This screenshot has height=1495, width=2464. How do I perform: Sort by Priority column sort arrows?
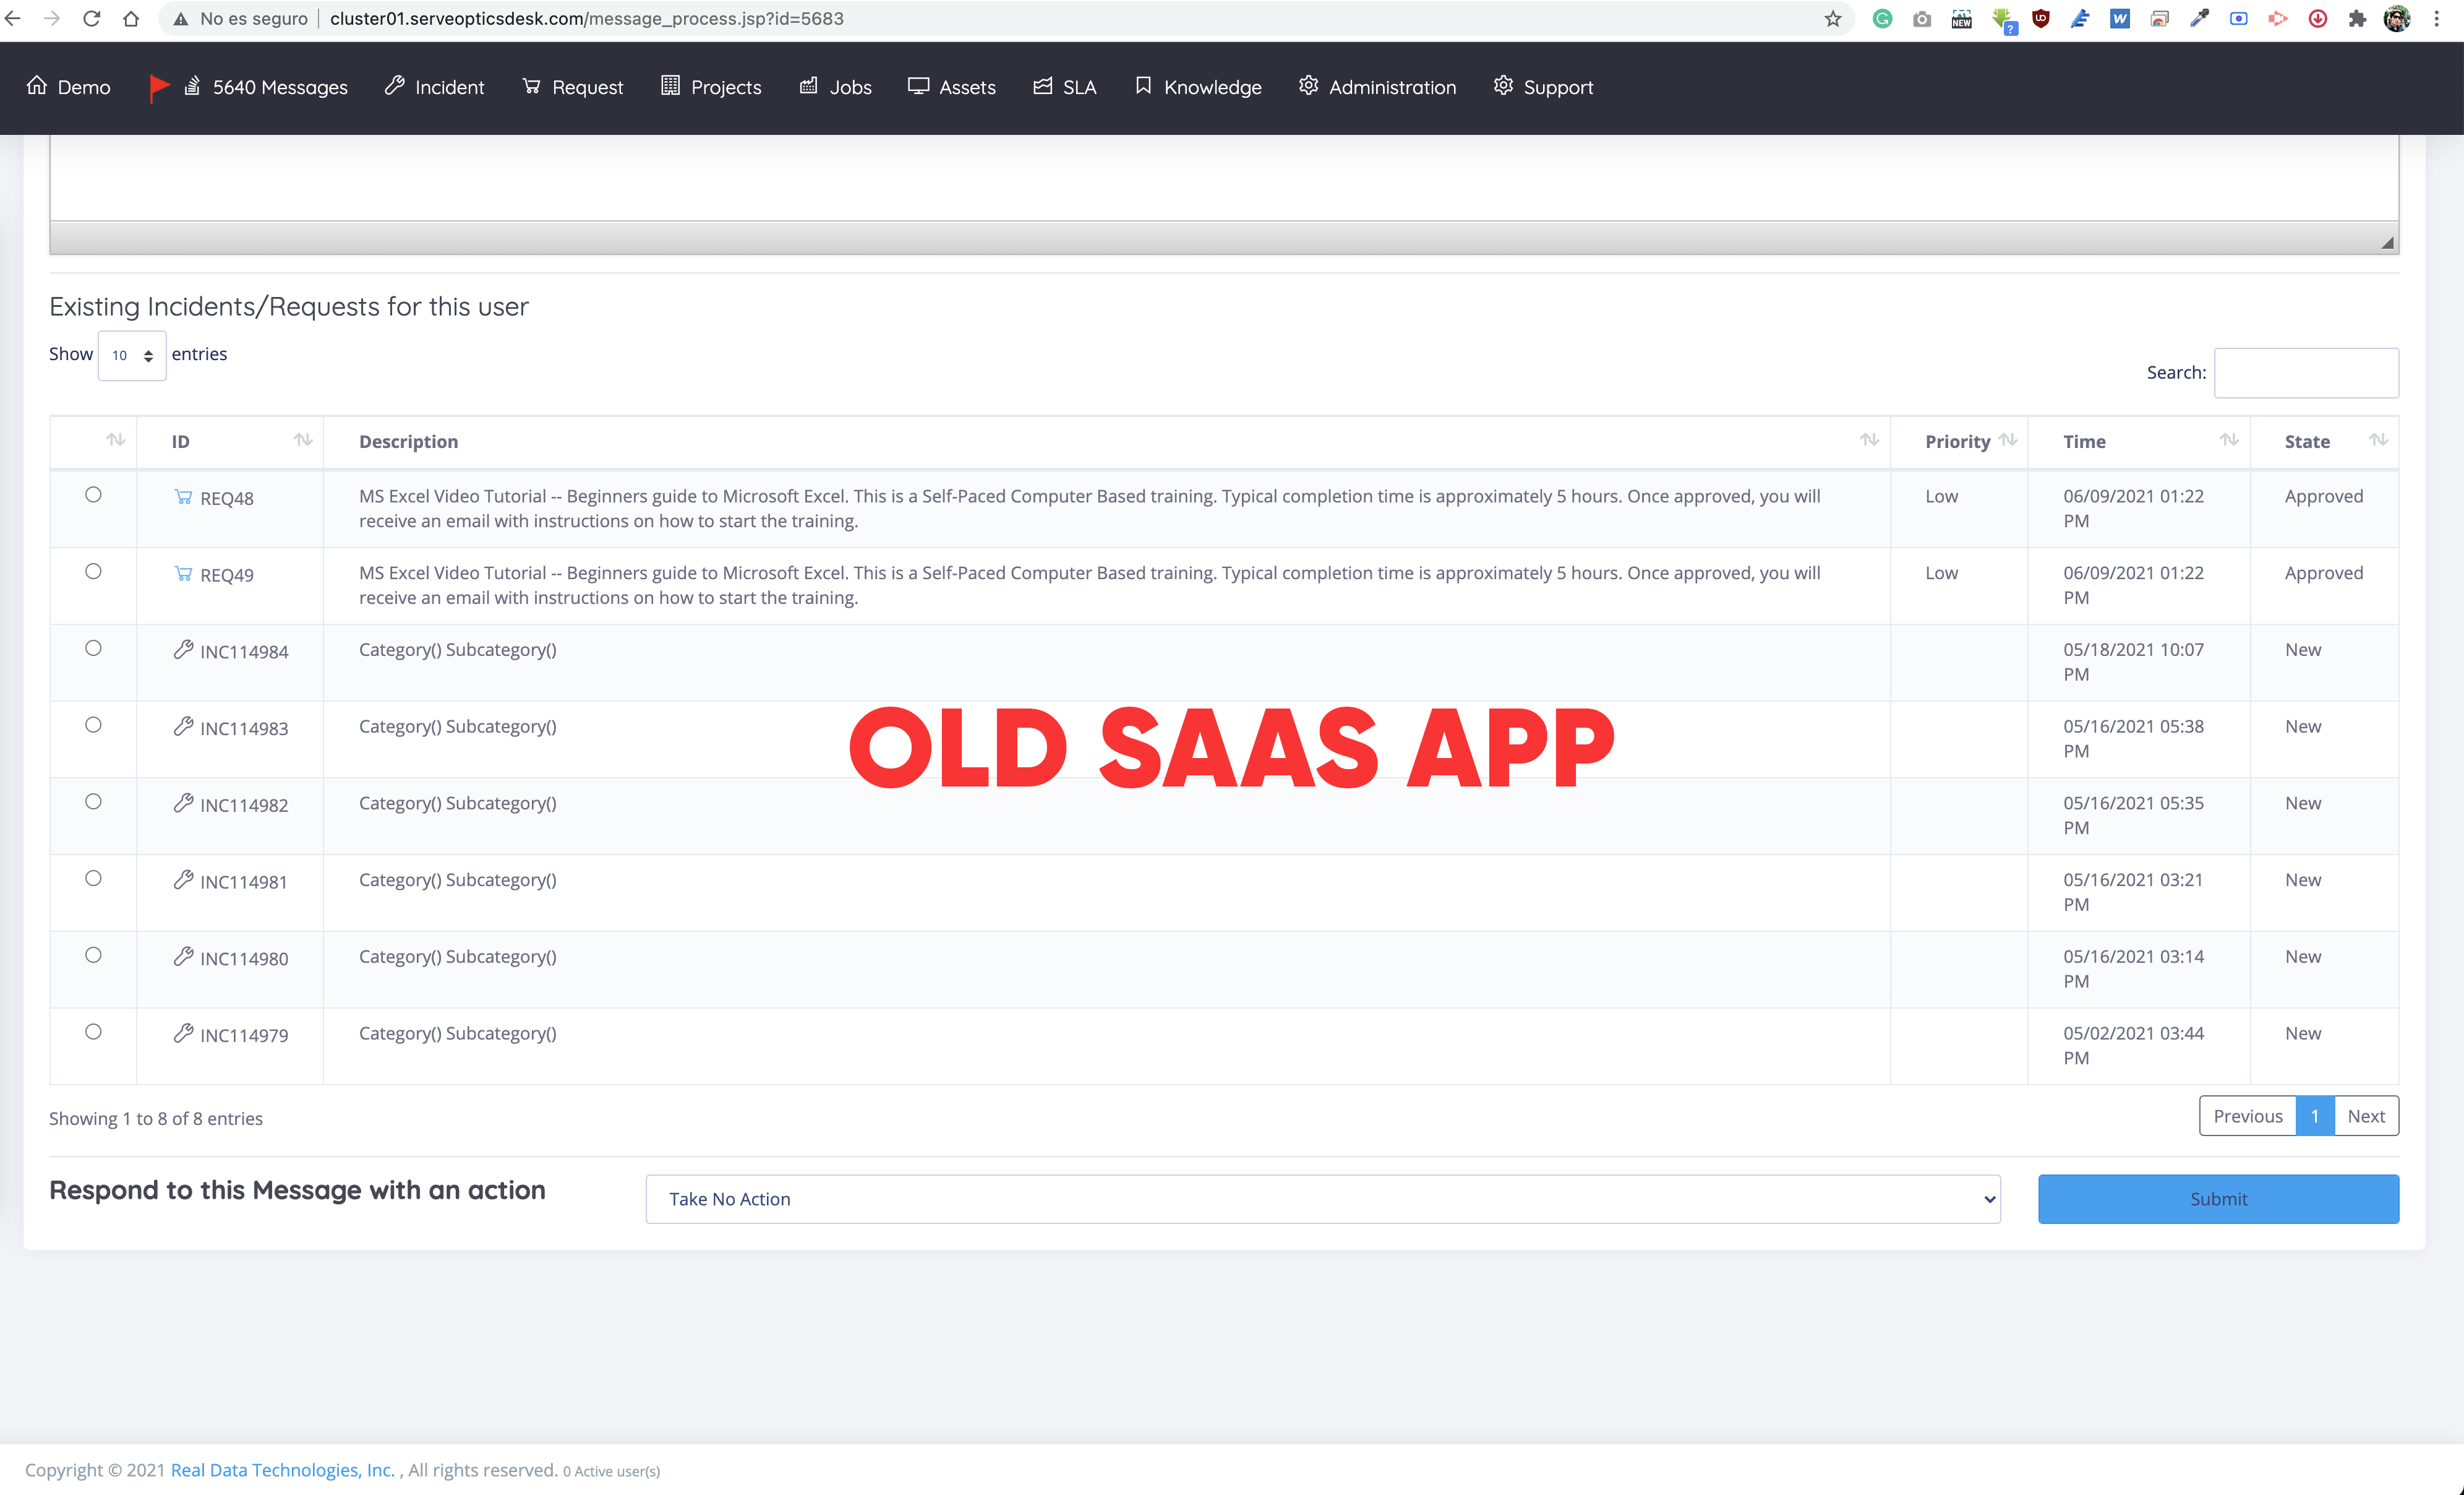[2007, 441]
